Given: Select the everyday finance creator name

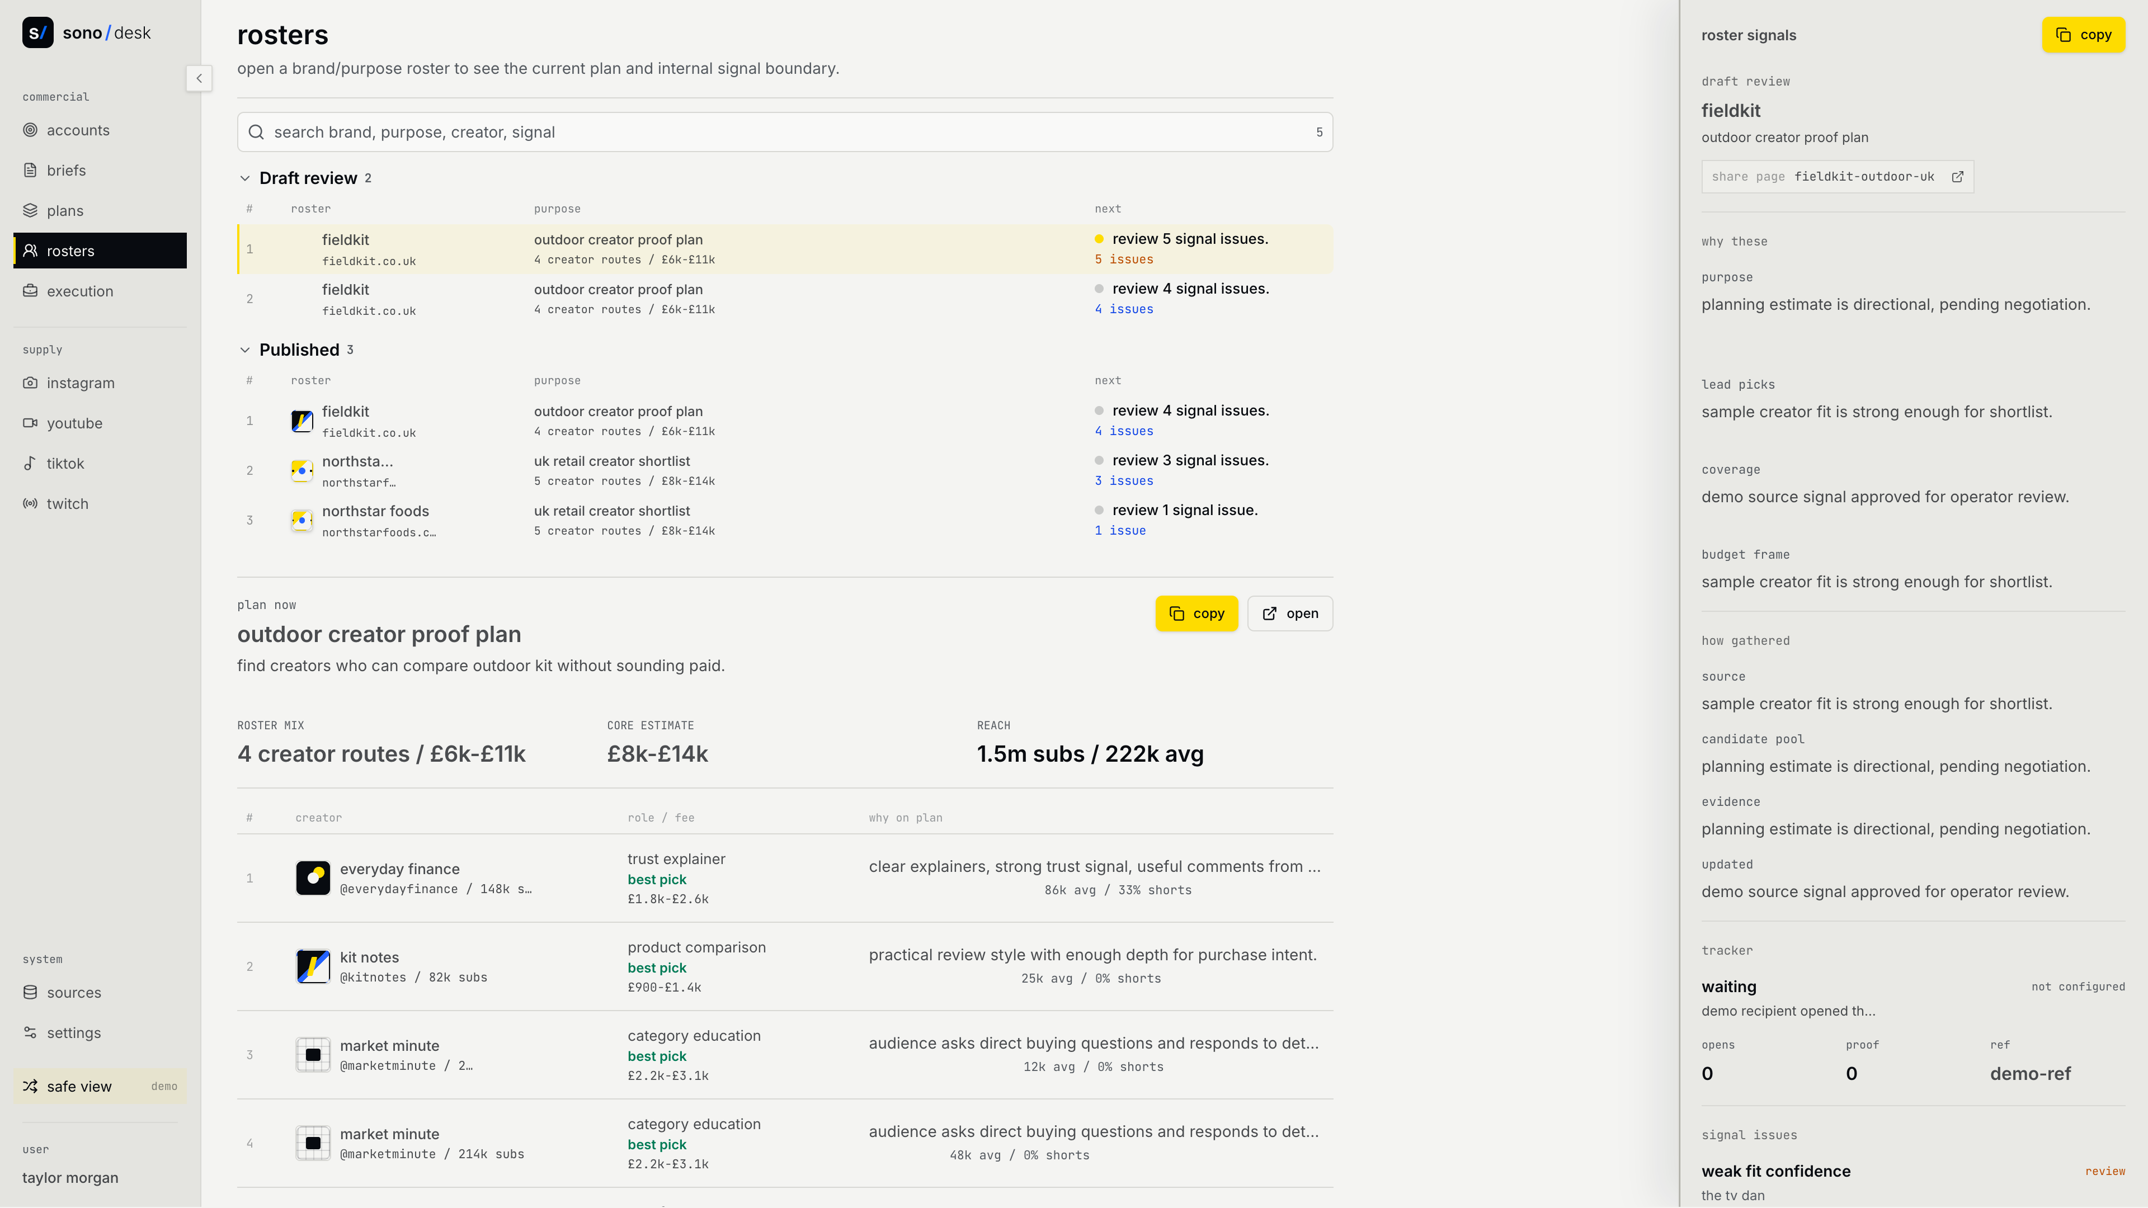Looking at the screenshot, I should pos(399,869).
